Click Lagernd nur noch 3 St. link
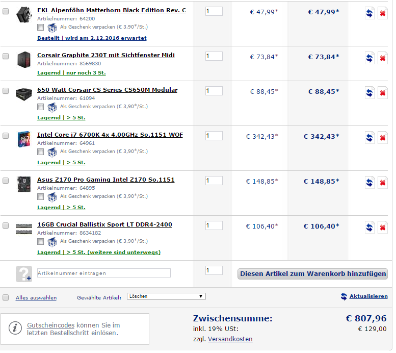396x353 pixels. pos(71,73)
